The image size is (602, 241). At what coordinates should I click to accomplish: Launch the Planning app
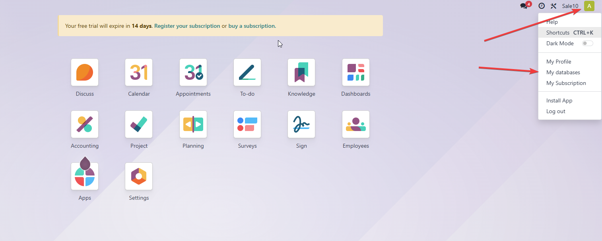coord(193,124)
